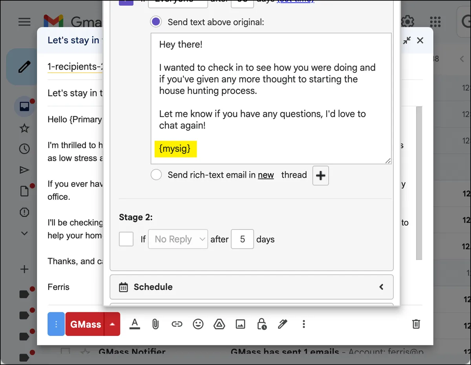Click the plus button beside thread
The height and width of the screenshot is (365, 471).
tap(321, 176)
